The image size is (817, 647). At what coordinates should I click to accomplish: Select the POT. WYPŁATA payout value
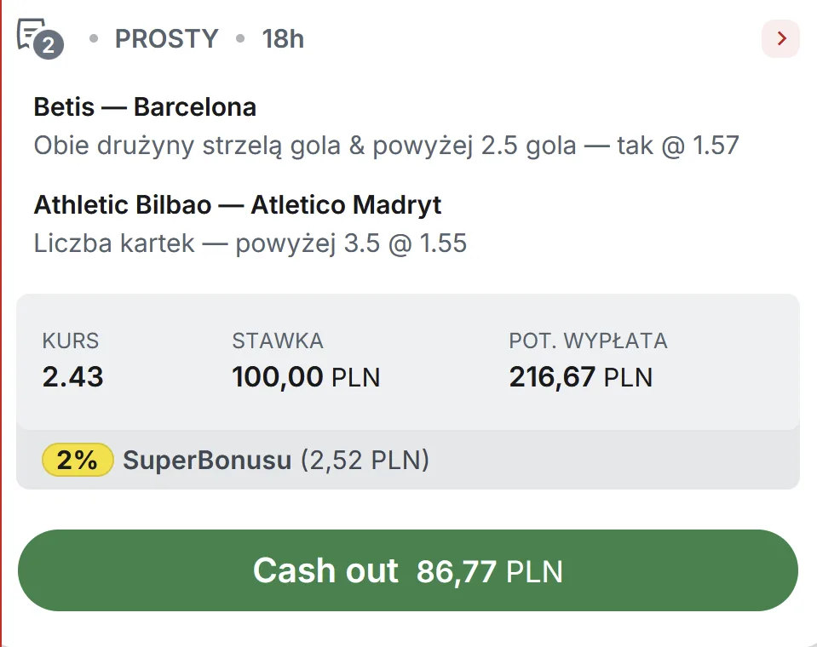580,377
